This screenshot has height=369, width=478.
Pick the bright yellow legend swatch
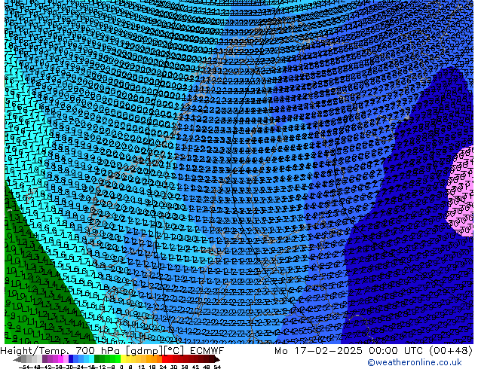point(123,359)
